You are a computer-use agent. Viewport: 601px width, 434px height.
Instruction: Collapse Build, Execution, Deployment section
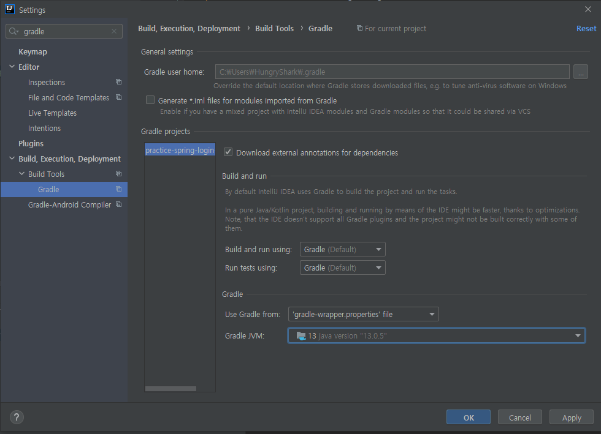(12, 159)
